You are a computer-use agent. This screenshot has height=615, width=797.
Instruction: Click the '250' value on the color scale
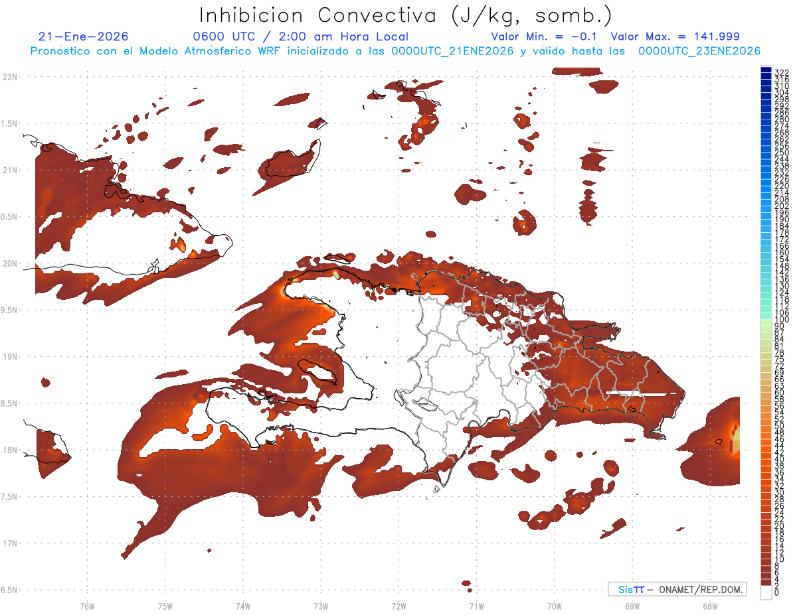pos(782,153)
